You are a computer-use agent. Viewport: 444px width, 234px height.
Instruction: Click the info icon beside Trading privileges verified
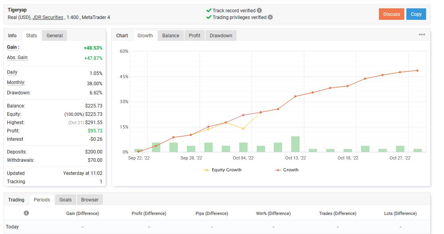[270, 17]
